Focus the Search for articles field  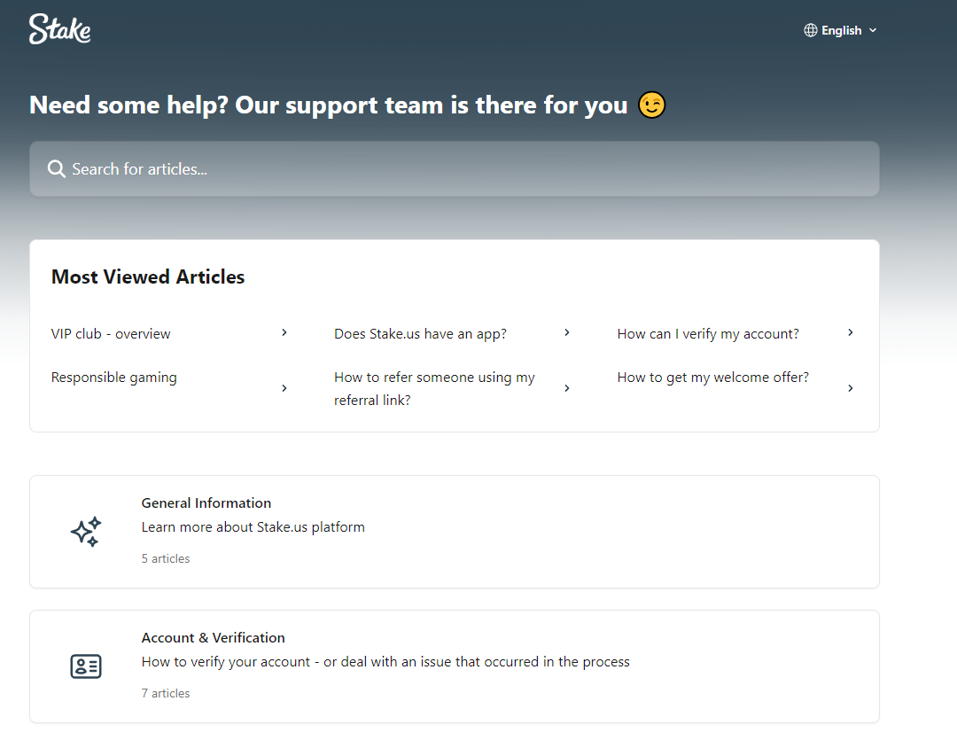point(454,169)
